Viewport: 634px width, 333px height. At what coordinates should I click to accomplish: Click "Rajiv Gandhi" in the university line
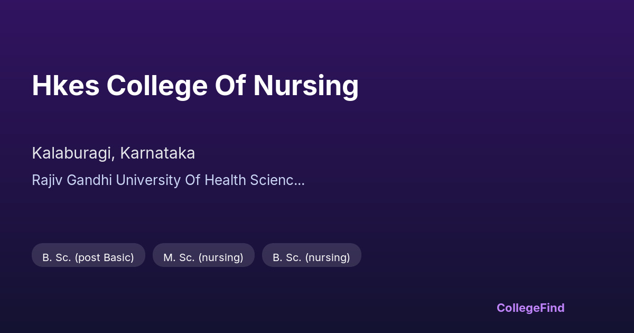pos(72,180)
